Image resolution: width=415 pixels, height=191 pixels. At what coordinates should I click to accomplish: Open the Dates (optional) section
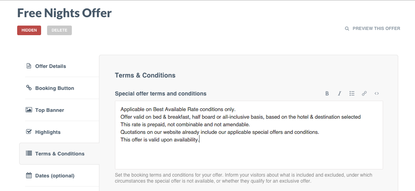pos(55,175)
